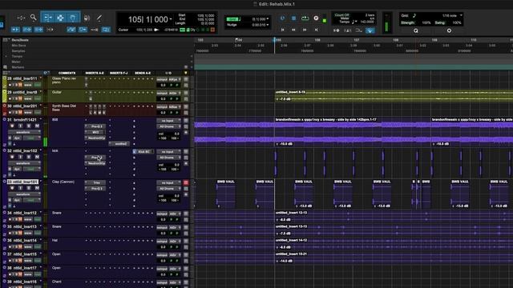This screenshot has width=513, height=288.
Task: Open waveform view selector on track 31
Action: click(24, 132)
